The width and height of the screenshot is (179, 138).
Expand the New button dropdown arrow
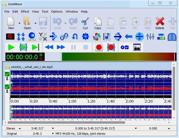[x=19, y=23]
